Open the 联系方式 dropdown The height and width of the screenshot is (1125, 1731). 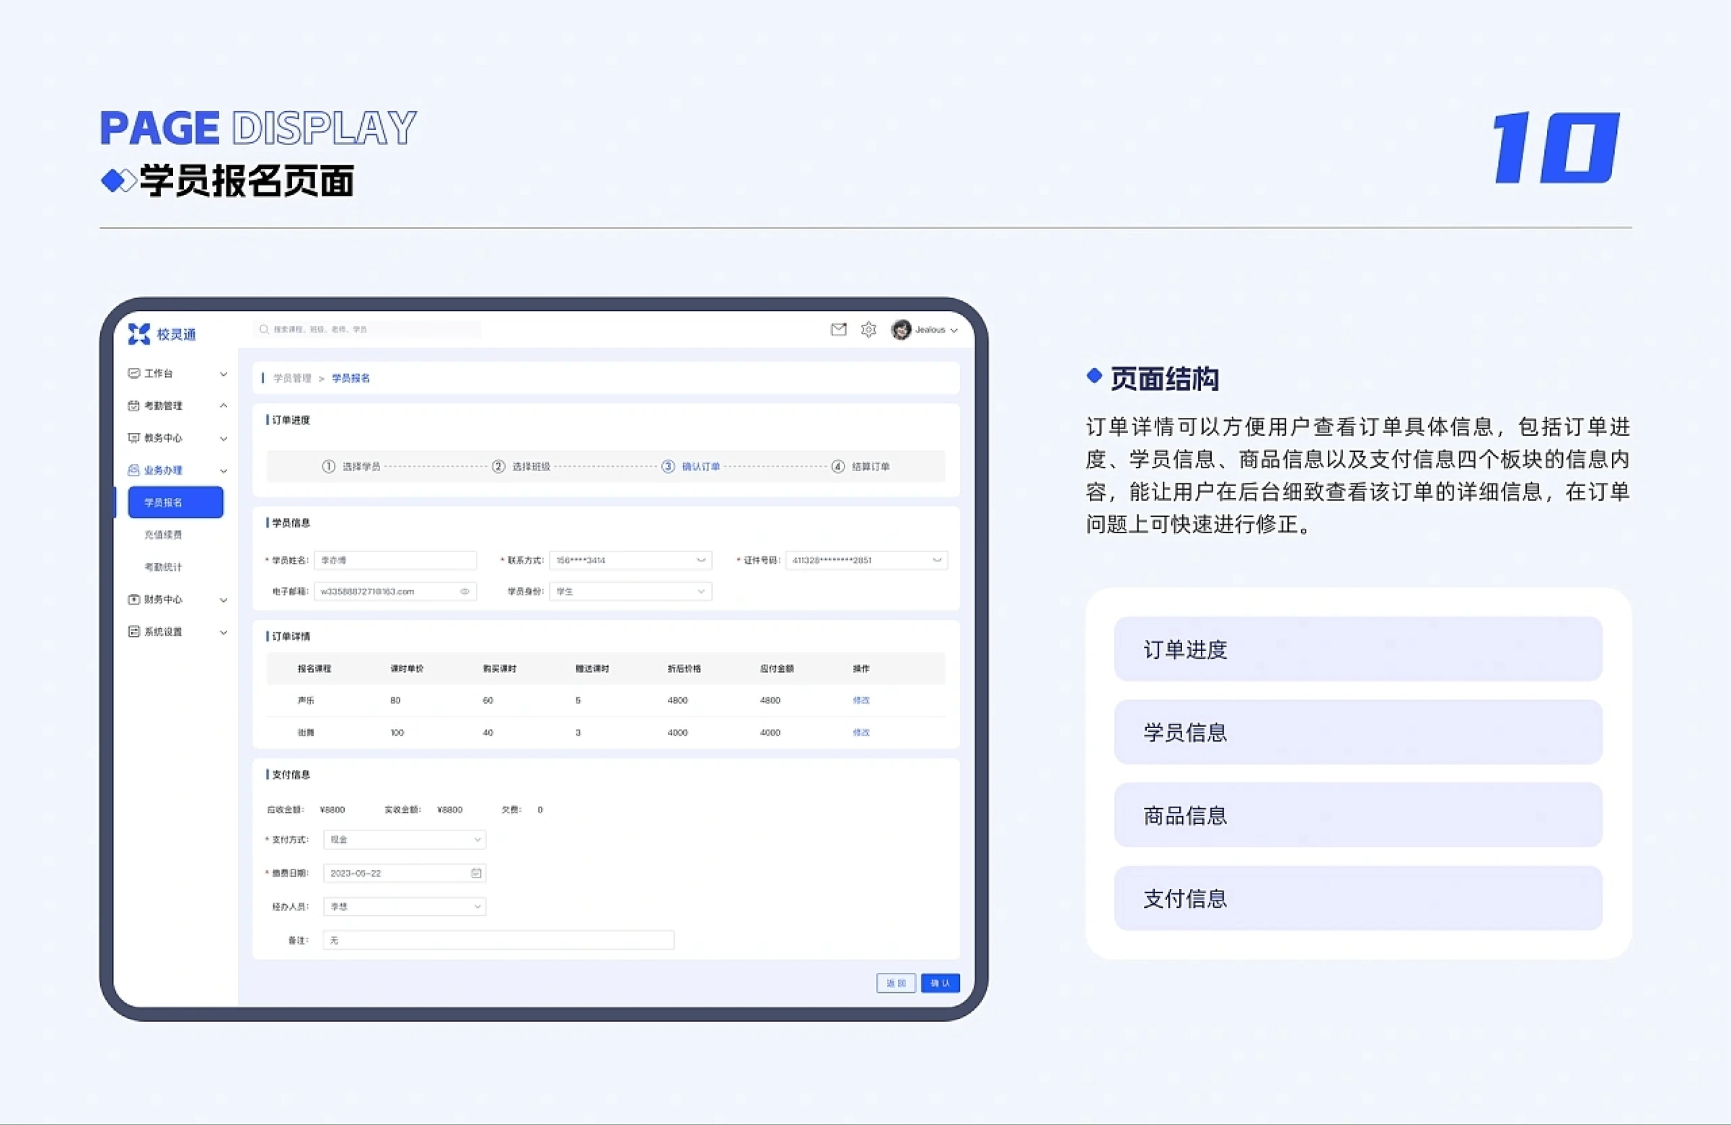[x=630, y=560]
